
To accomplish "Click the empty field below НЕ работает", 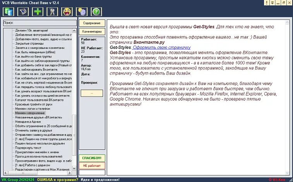I will coord(92,172).
